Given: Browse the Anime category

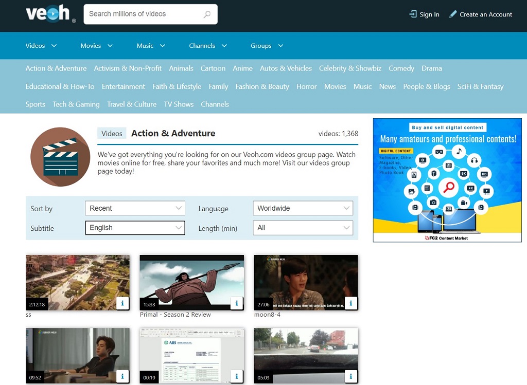Looking at the screenshot, I should point(243,68).
